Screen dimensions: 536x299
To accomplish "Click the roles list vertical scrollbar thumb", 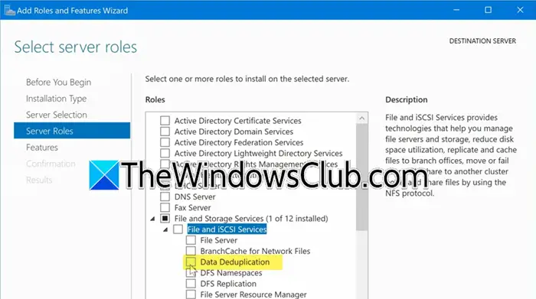I will 361,177.
